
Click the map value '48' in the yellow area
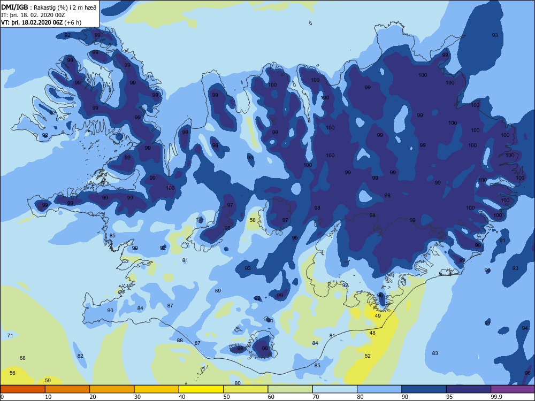pos(372,333)
